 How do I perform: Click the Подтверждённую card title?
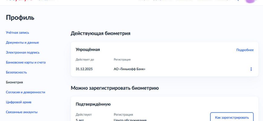click(x=93, y=104)
